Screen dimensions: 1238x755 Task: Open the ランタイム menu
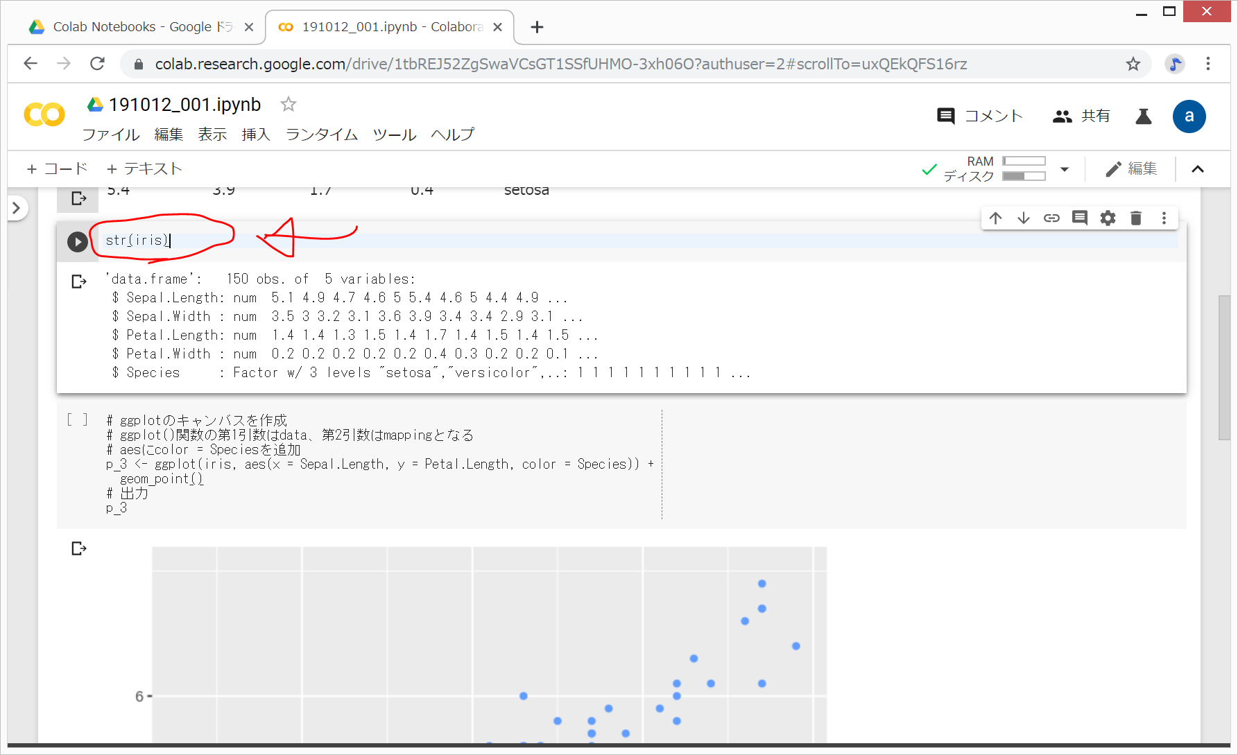coord(321,134)
